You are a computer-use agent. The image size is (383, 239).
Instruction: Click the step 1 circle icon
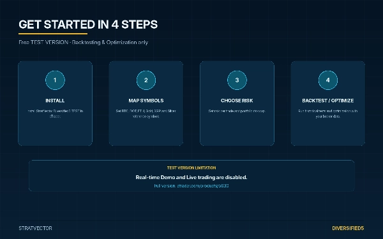point(55,80)
